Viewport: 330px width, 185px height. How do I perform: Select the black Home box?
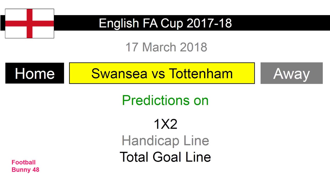35,73
